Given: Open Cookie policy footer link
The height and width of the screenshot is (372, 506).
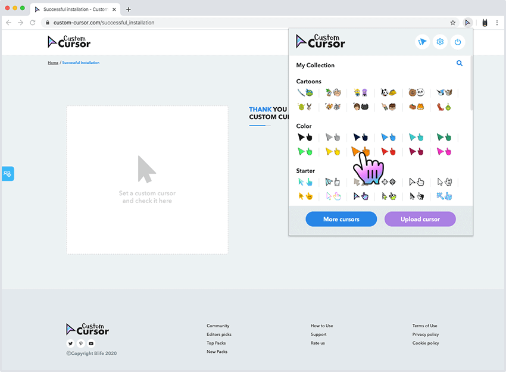Looking at the screenshot, I should tap(426, 343).
